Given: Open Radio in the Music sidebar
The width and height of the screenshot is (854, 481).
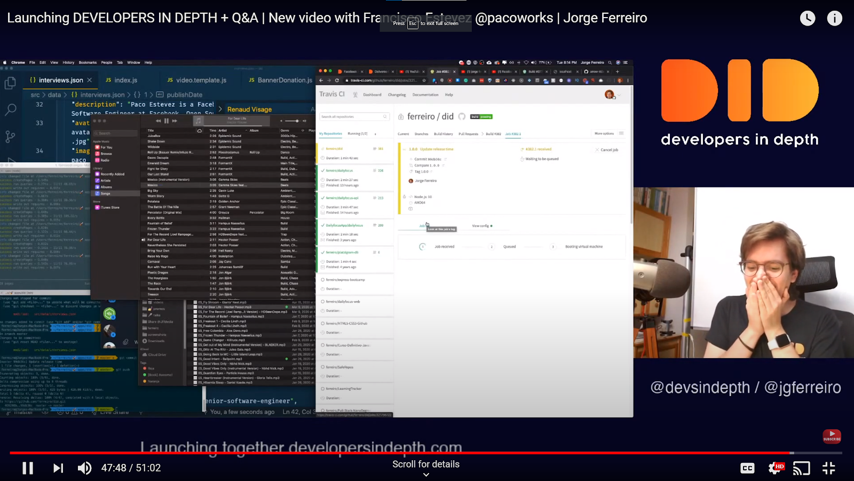Looking at the screenshot, I should 102,160.
